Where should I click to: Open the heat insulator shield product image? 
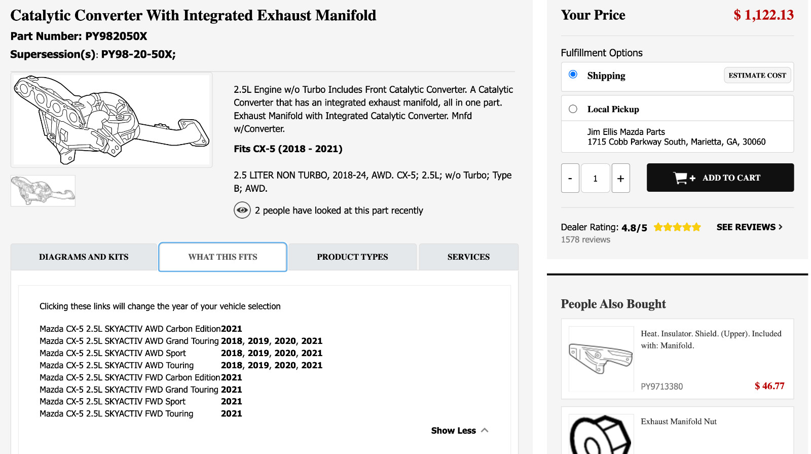click(601, 359)
